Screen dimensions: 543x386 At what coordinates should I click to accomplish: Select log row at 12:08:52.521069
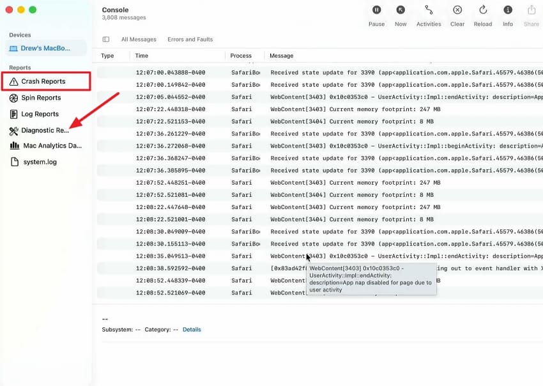point(320,293)
